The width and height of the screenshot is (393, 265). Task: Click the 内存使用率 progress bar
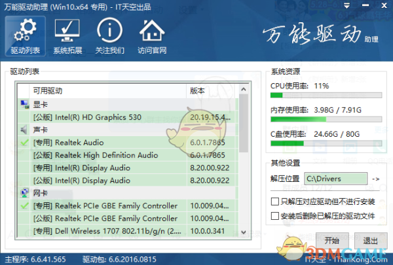[326, 119]
